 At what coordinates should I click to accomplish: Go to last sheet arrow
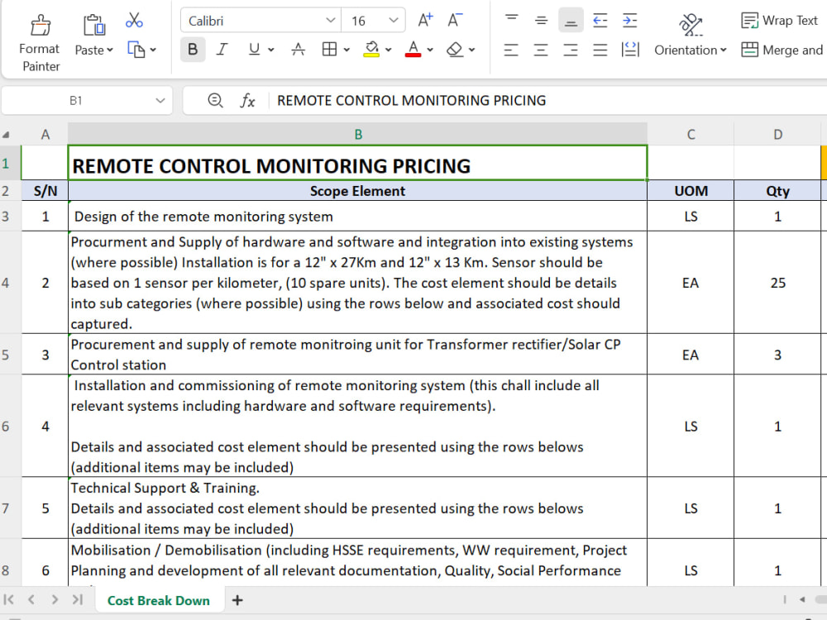pyautogui.click(x=78, y=599)
